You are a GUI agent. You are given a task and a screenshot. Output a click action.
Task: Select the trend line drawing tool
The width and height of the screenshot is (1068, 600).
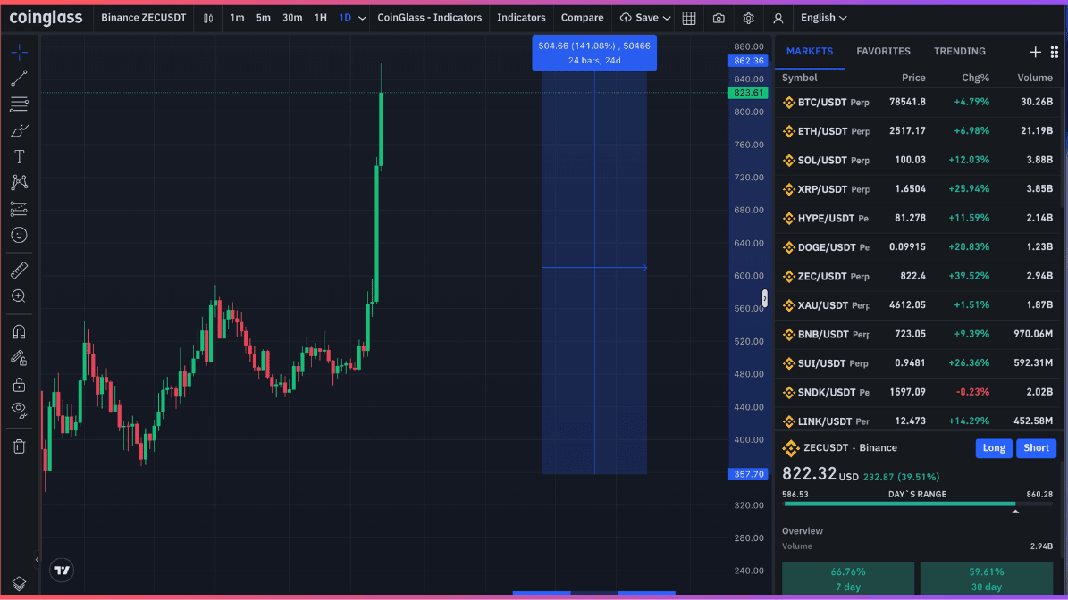19,79
